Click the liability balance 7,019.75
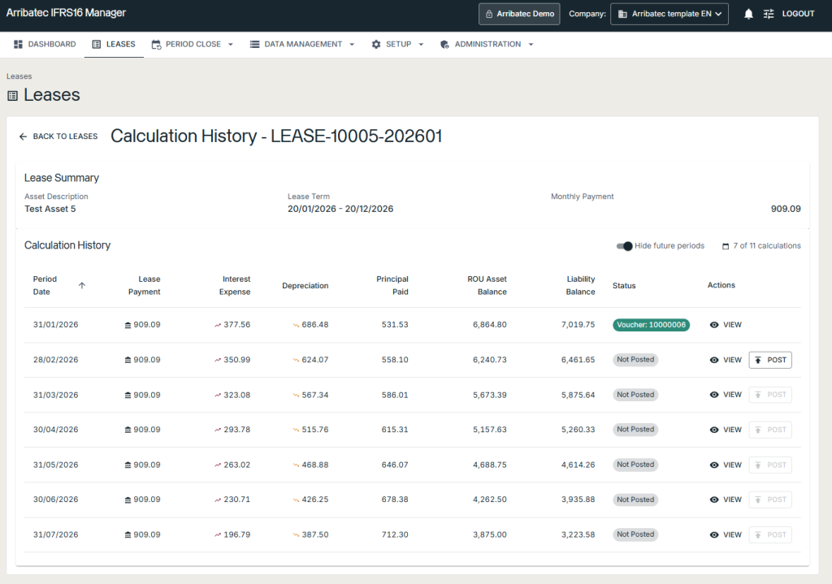Image resolution: width=832 pixels, height=584 pixels. (x=578, y=325)
